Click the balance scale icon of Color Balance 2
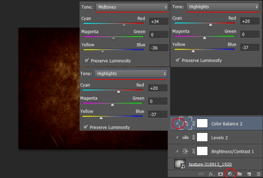 [186, 124]
